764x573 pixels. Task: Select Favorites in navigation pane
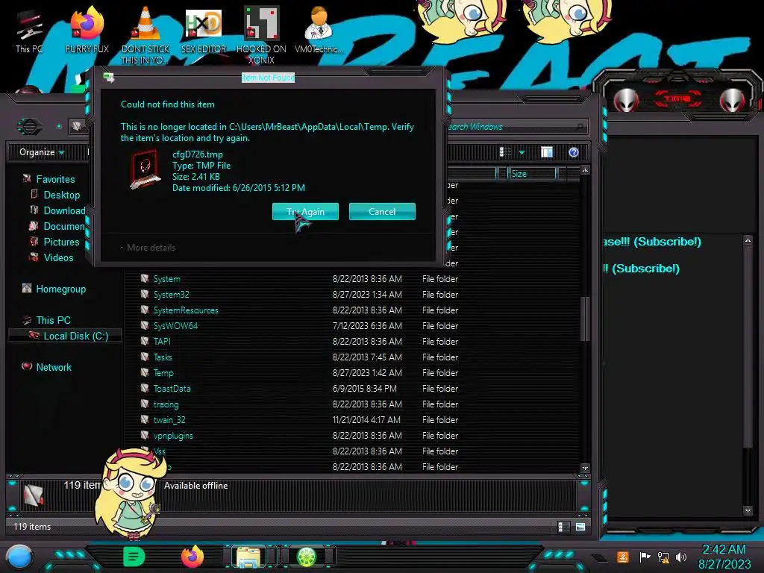[x=48, y=179]
